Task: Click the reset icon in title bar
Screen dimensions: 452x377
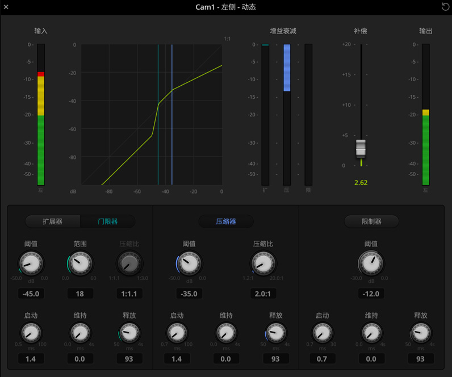Action: [445, 7]
